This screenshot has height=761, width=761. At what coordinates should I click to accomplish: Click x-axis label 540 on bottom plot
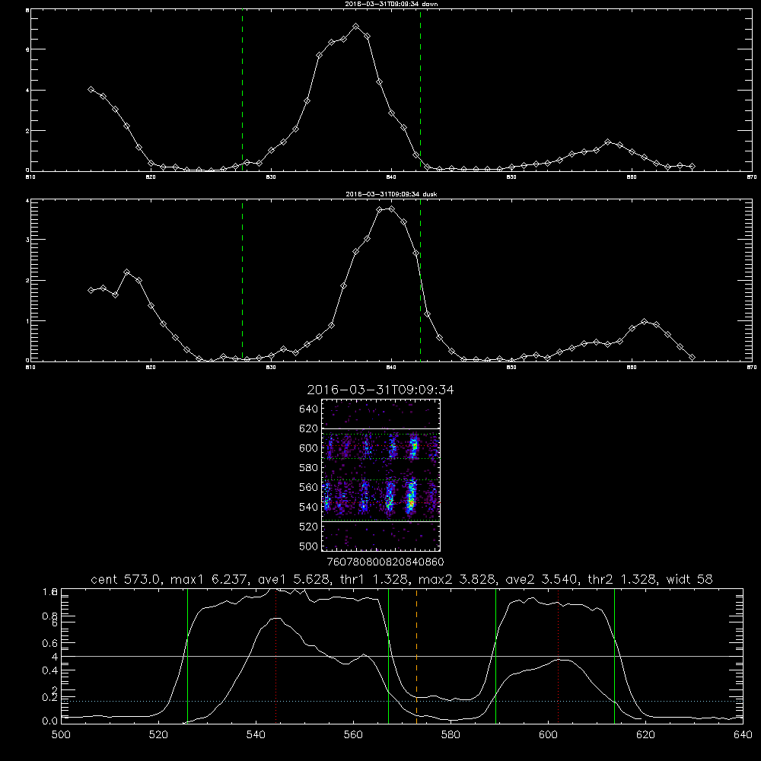(x=256, y=735)
